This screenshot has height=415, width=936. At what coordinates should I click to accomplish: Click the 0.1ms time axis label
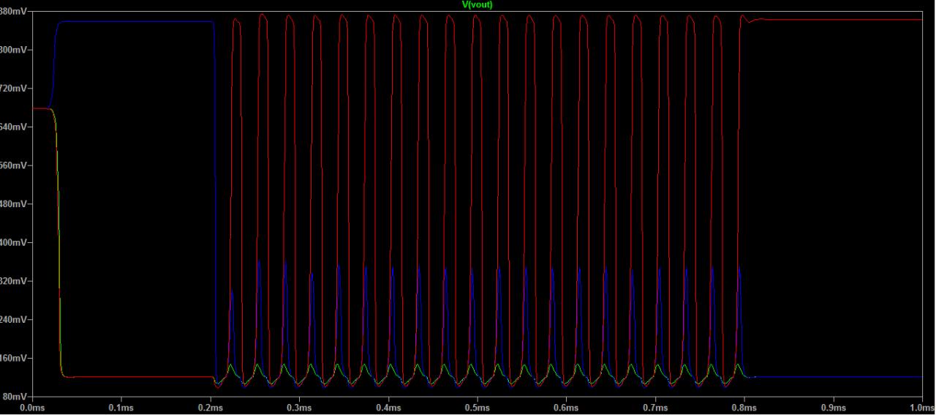(121, 407)
